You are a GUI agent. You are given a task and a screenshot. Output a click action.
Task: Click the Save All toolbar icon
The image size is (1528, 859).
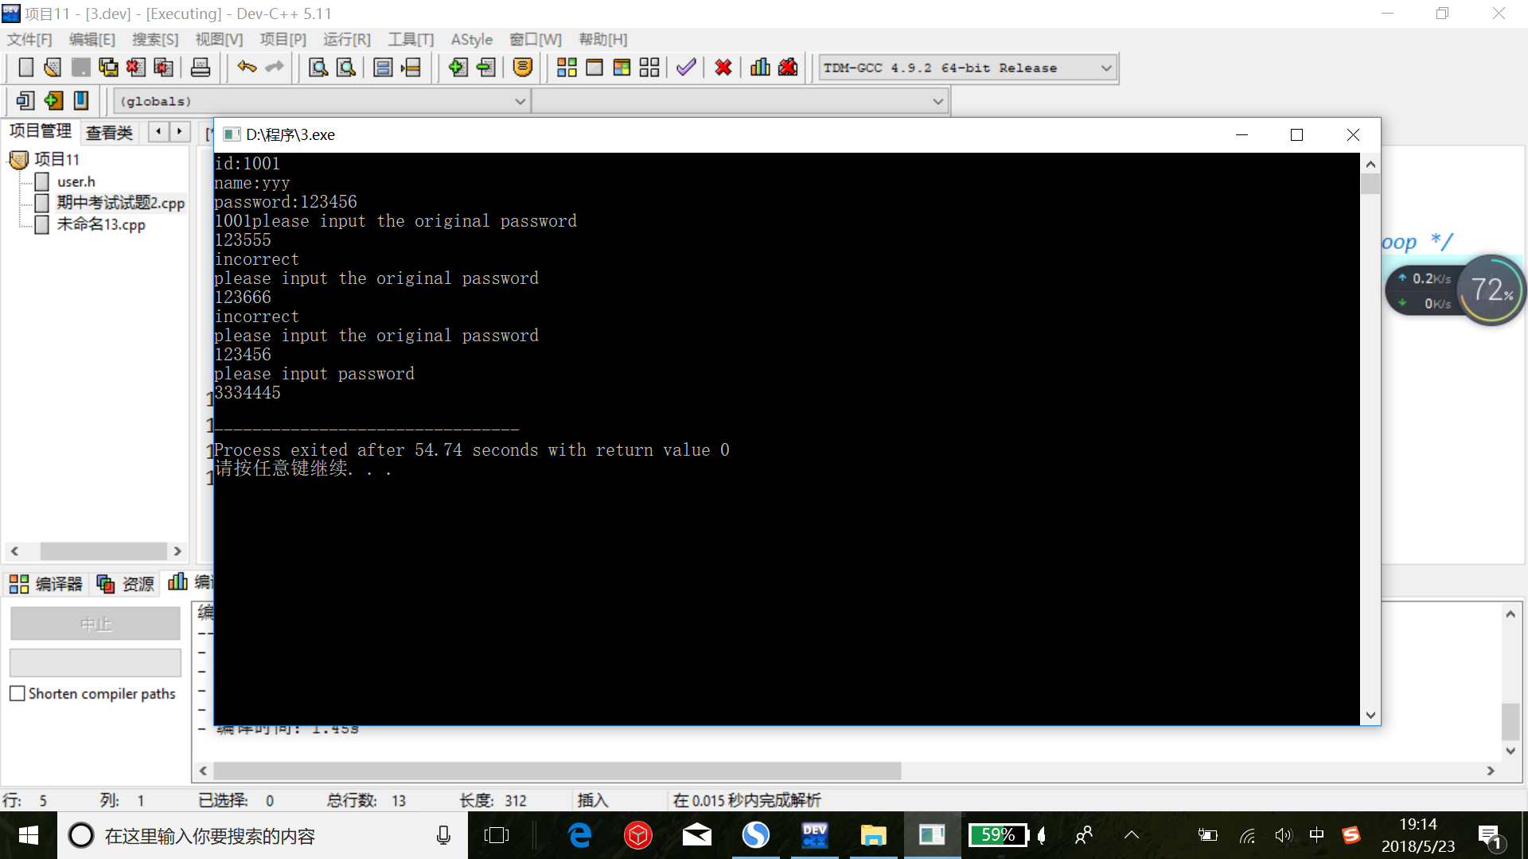(108, 68)
